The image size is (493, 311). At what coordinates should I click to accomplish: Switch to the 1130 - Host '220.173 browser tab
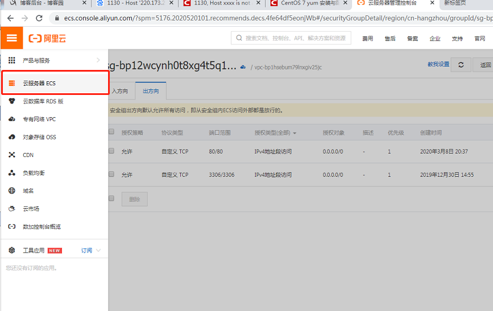click(135, 3)
